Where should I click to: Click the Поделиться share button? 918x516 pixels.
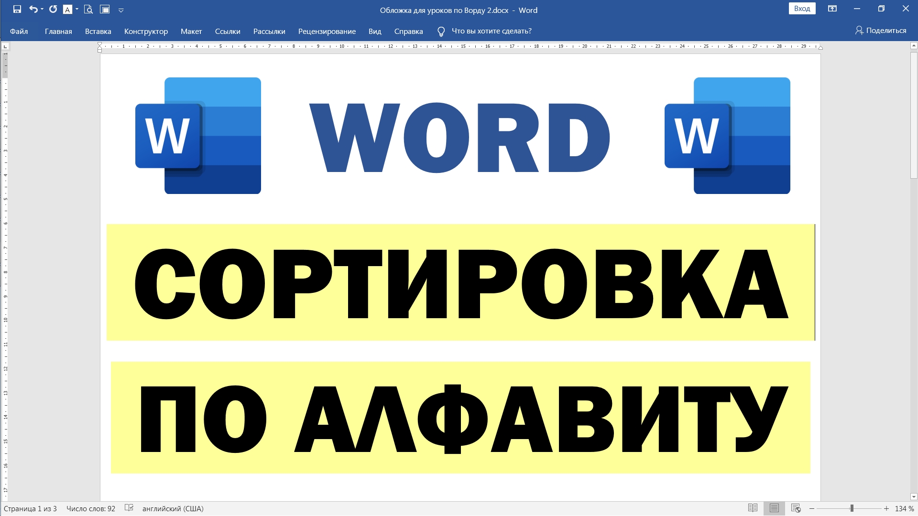881,31
